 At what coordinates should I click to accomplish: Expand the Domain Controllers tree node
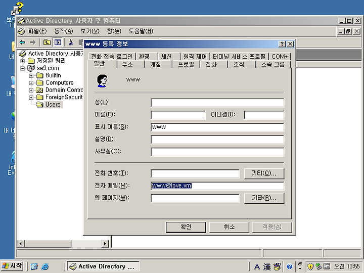point(31,90)
